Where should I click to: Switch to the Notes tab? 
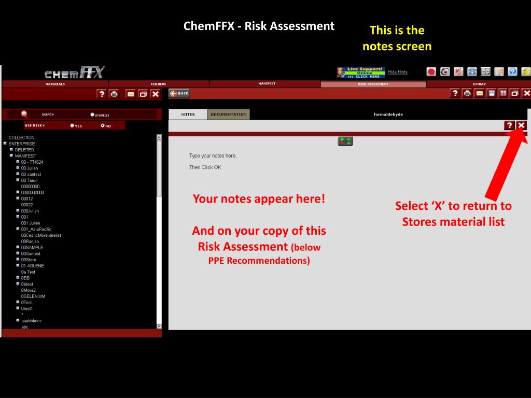coord(188,115)
